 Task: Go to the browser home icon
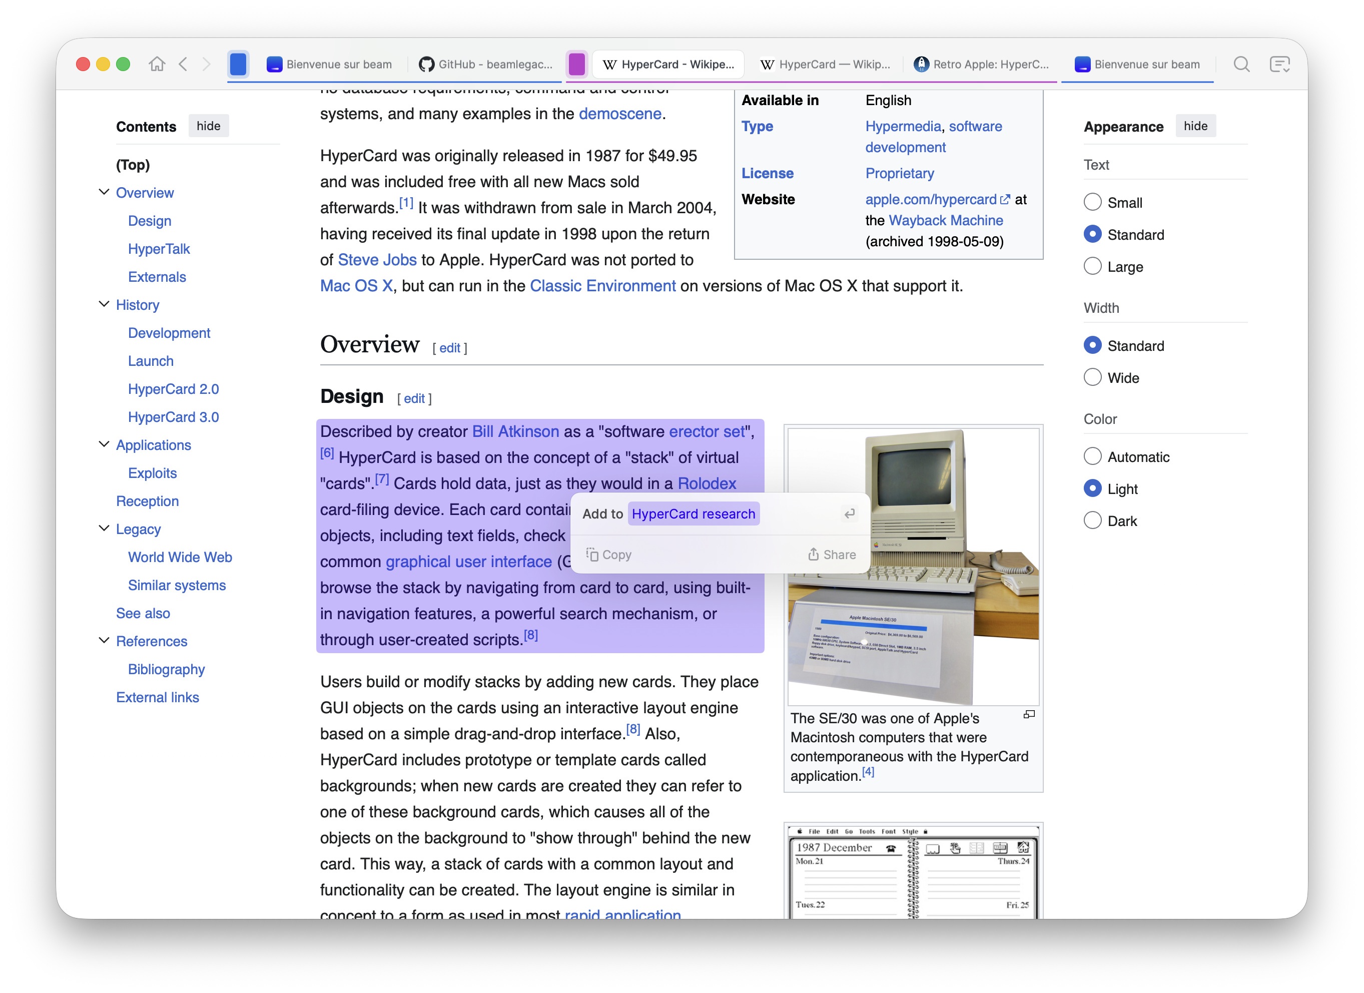point(157,64)
